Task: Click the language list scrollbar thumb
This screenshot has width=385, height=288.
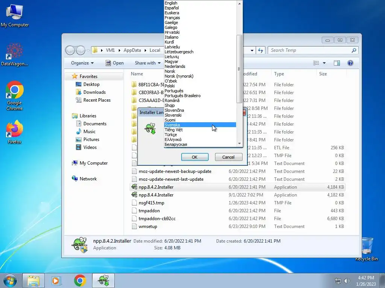Action: pyautogui.click(x=239, y=69)
